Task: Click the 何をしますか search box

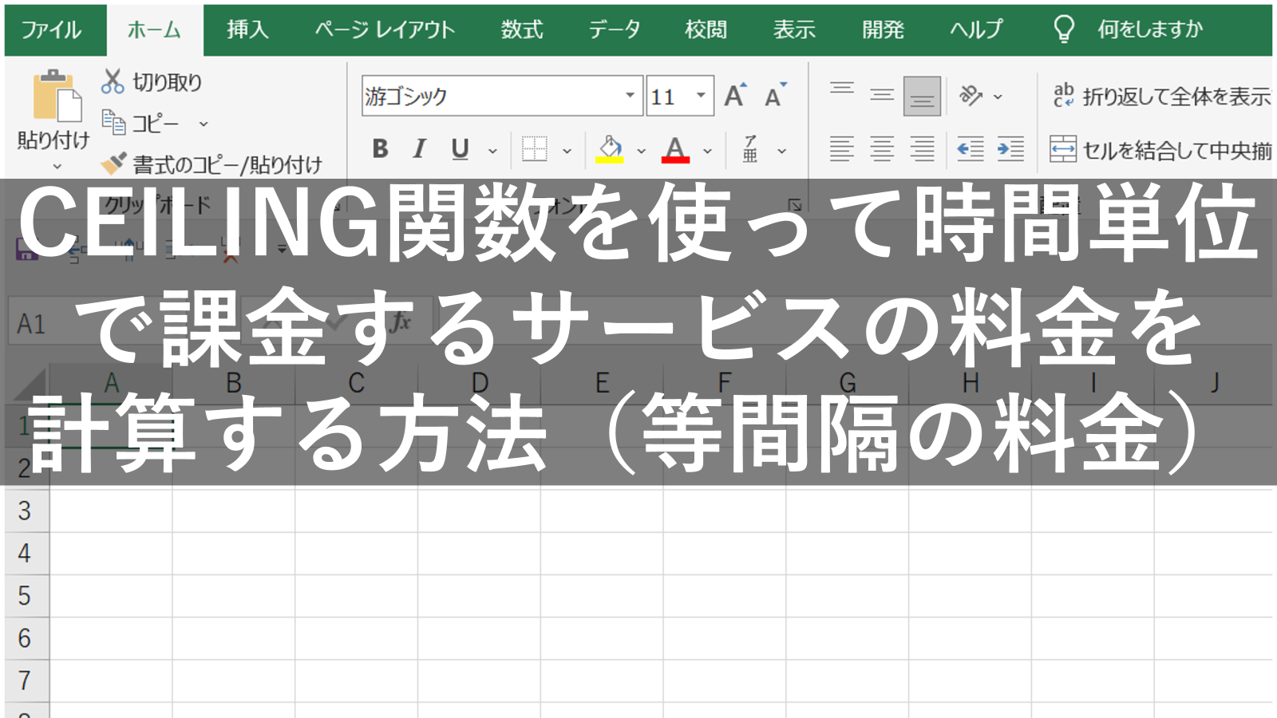Action: pos(1150,30)
